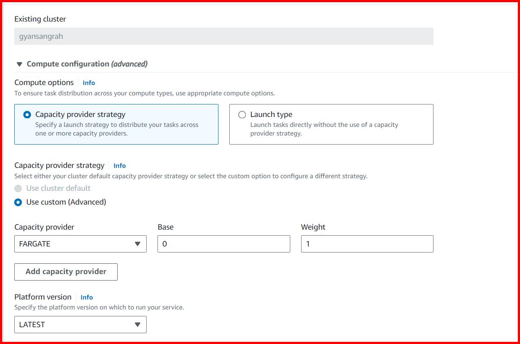The width and height of the screenshot is (520, 344).
Task: Select the Launch type option
Action: (270, 114)
